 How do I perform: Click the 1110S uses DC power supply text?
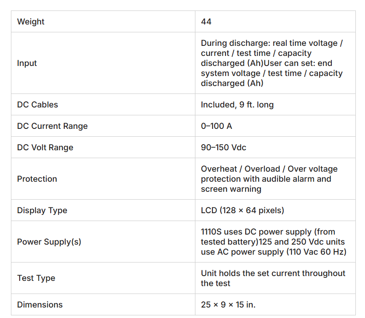pos(274,242)
